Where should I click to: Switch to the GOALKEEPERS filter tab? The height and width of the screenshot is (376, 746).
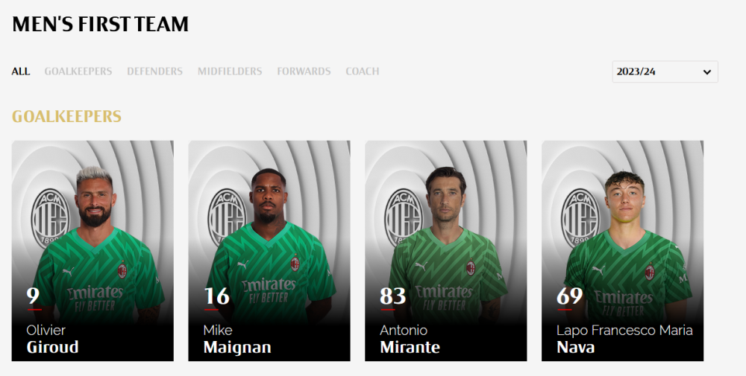(78, 71)
